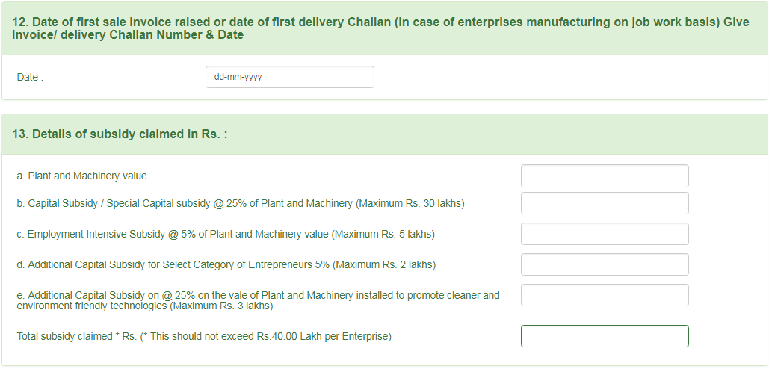Click the Total subsidy claimed input box
Screen dimensions: 772x369
pos(604,336)
